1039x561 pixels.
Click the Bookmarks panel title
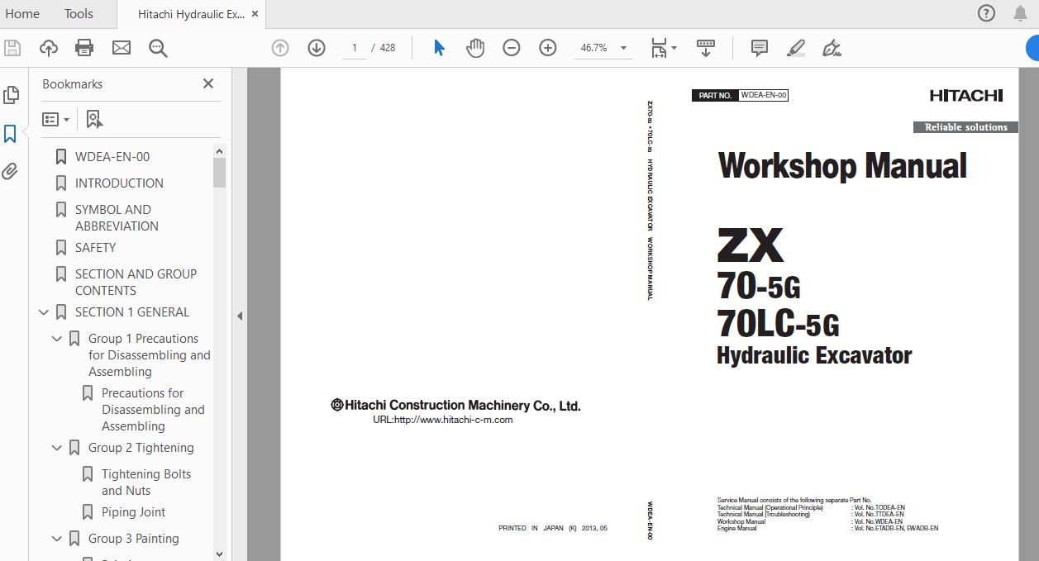pyautogui.click(x=73, y=84)
